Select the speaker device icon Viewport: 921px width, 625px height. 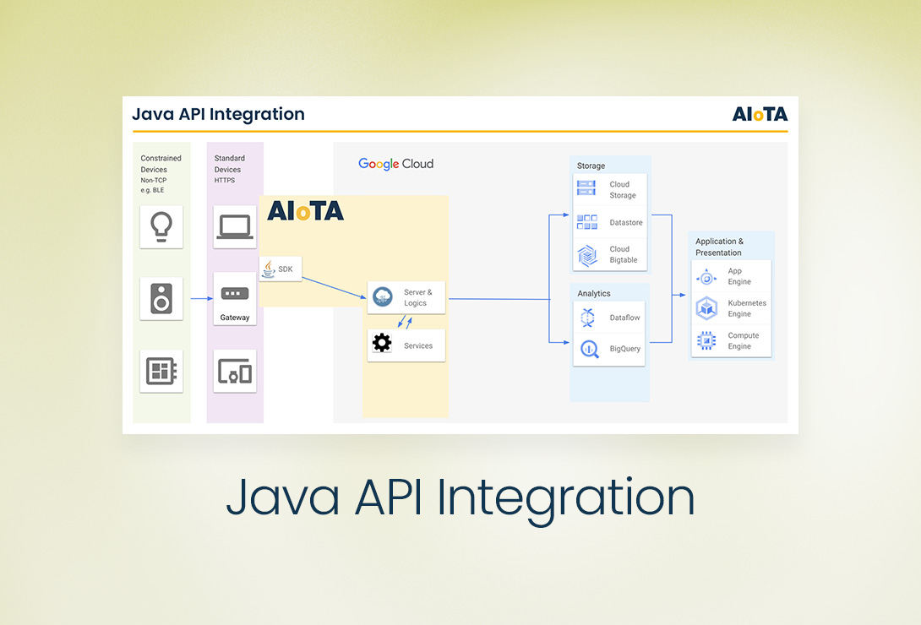(161, 299)
